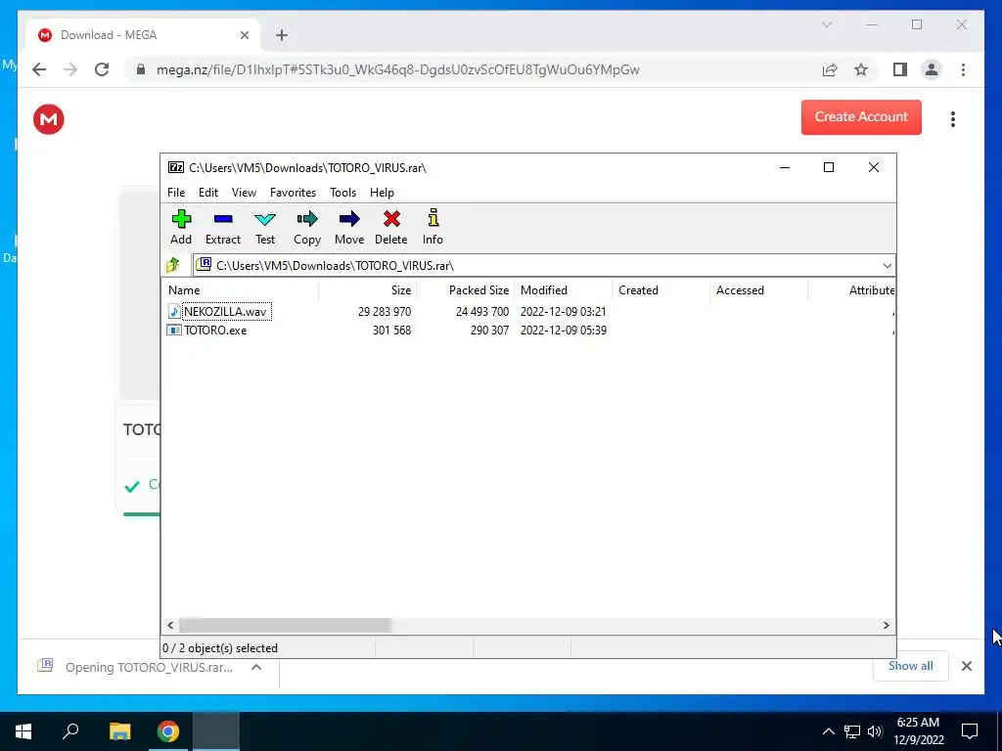1002x751 pixels.
Task: Open the View menu in 7-Zip
Action: click(244, 193)
